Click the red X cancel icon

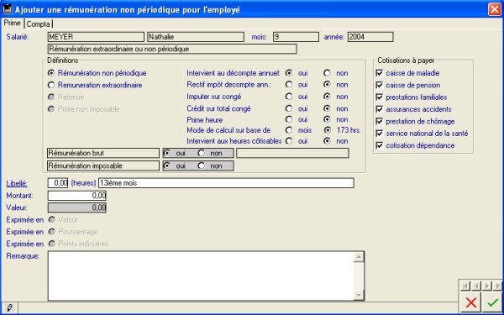(x=471, y=302)
